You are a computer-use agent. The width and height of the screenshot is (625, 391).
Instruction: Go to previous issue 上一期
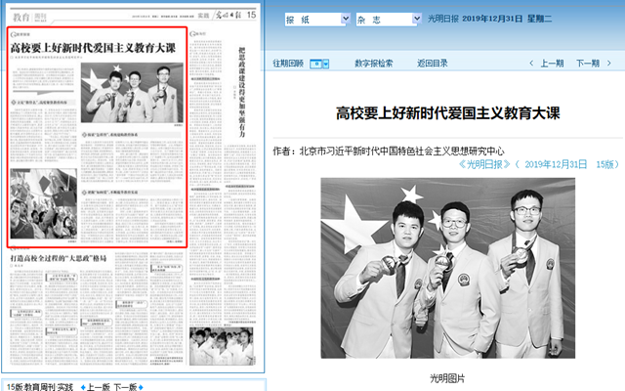click(x=552, y=64)
